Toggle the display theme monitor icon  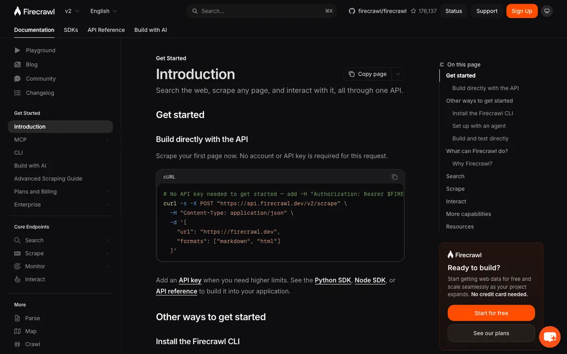coord(547,11)
